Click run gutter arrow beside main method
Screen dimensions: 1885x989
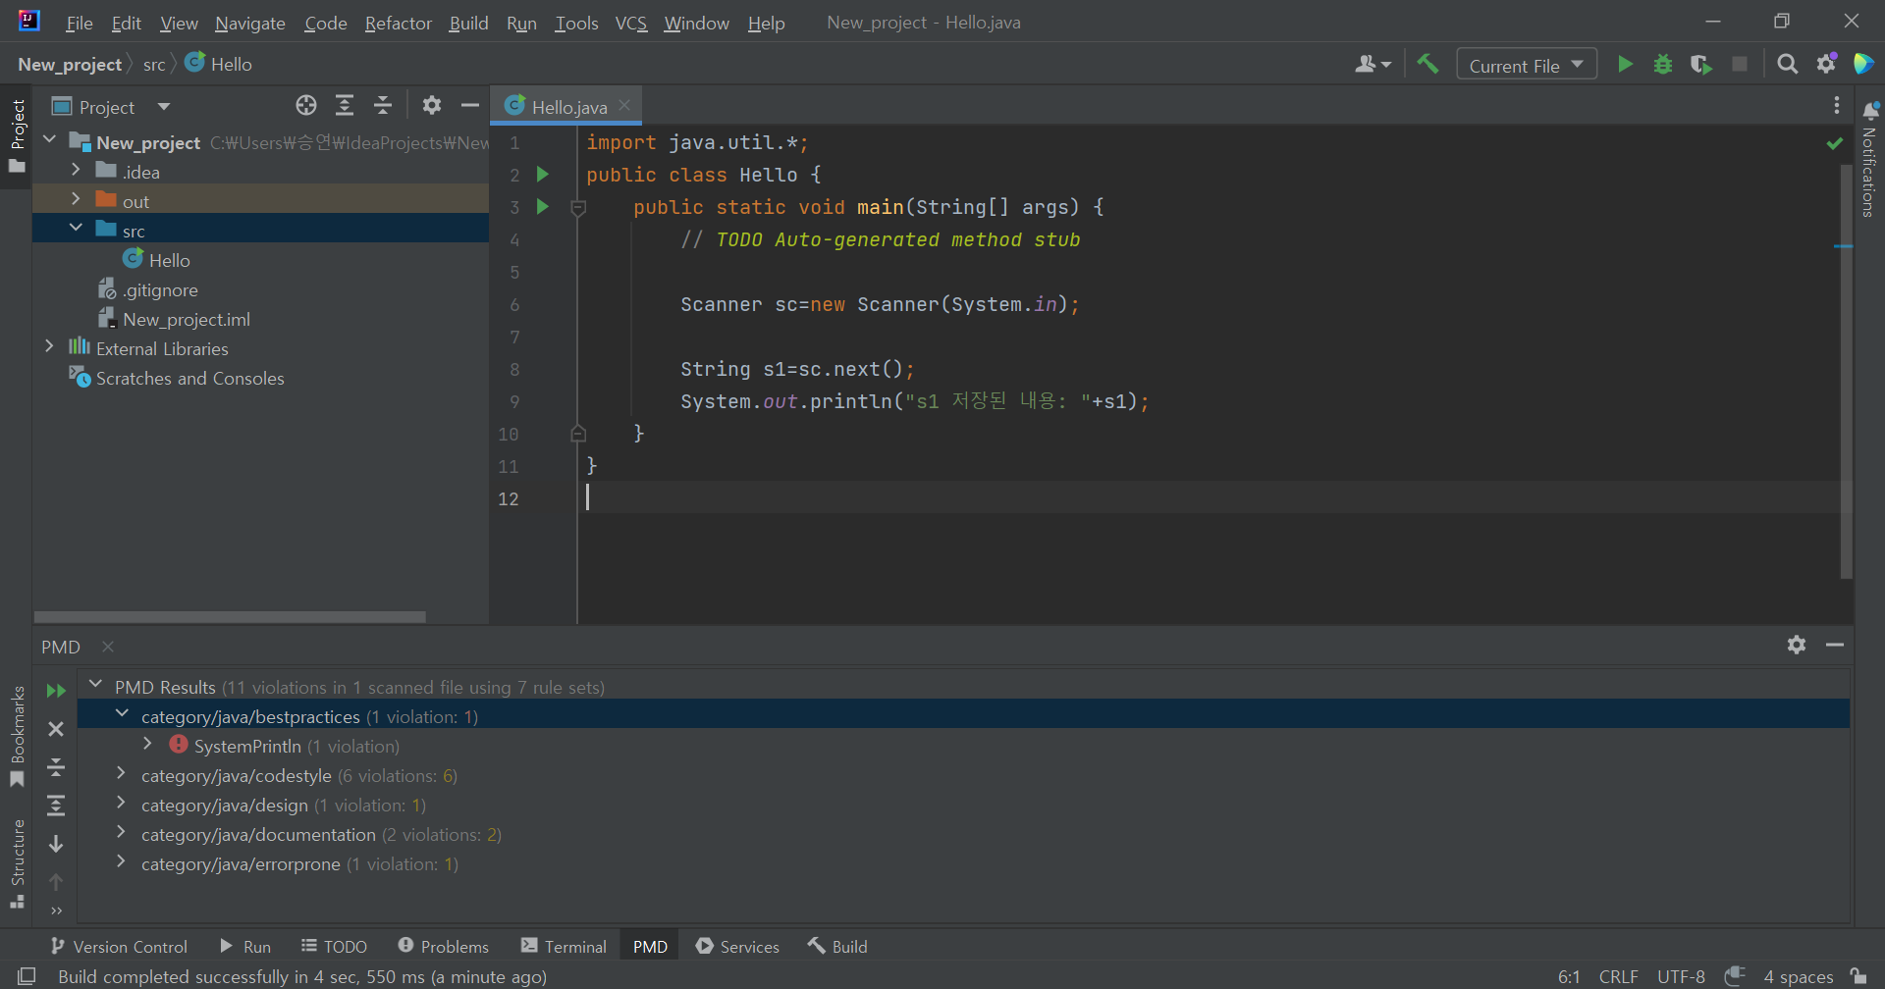[x=542, y=207]
